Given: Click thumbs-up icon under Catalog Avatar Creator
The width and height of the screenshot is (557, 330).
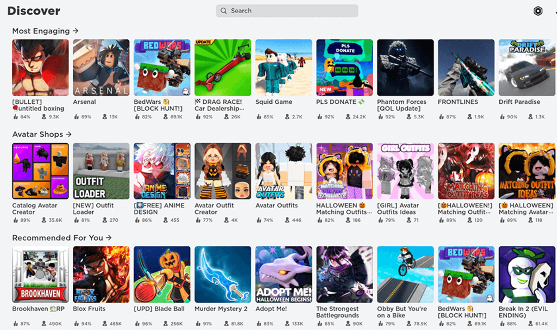Looking at the screenshot, I should [x=15, y=220].
